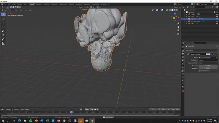Switch perspective/orthographic grid icon
This screenshot has width=219, height=123.
178,34
